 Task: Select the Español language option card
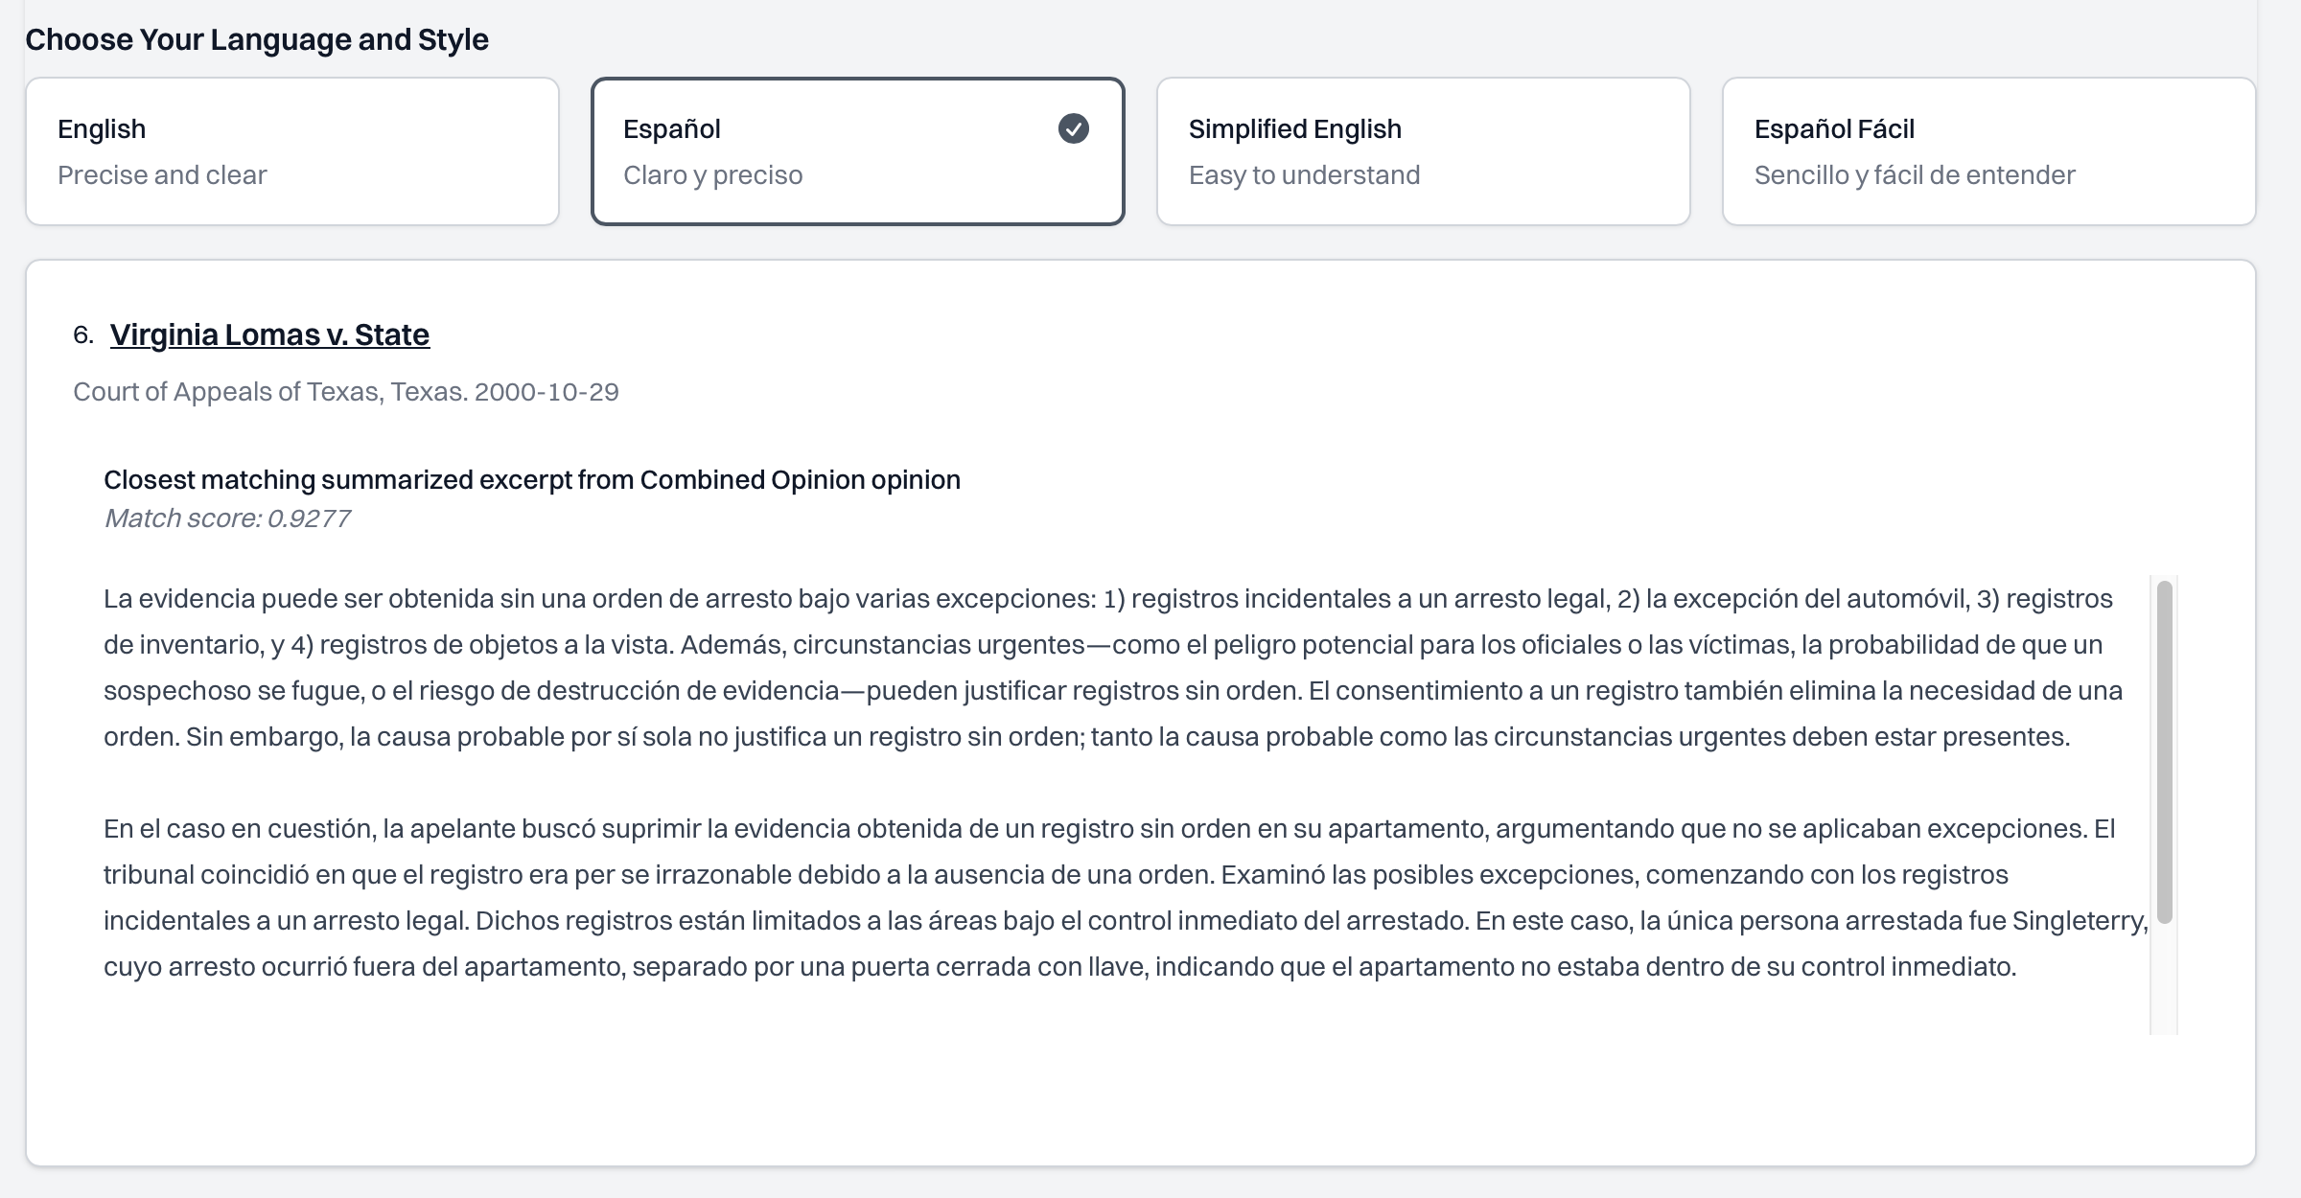tap(858, 151)
